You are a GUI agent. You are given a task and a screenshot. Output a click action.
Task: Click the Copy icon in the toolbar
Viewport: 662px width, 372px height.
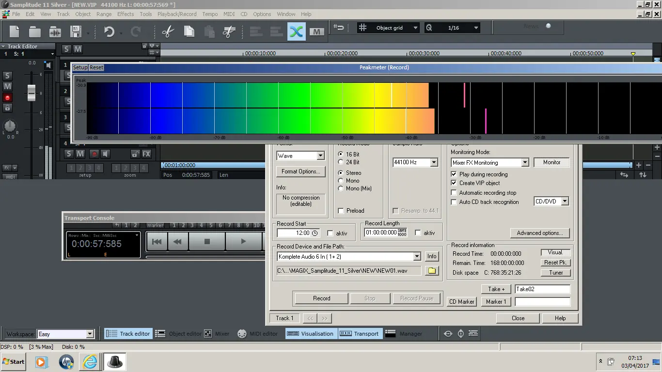[189, 32]
